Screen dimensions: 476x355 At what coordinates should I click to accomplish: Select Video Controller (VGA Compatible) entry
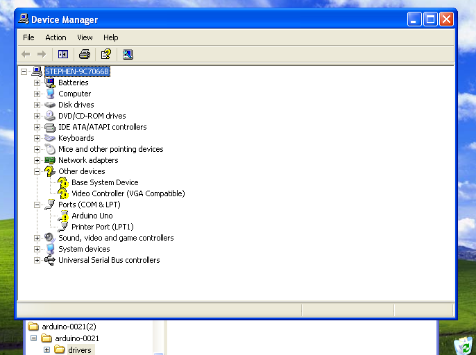point(128,193)
